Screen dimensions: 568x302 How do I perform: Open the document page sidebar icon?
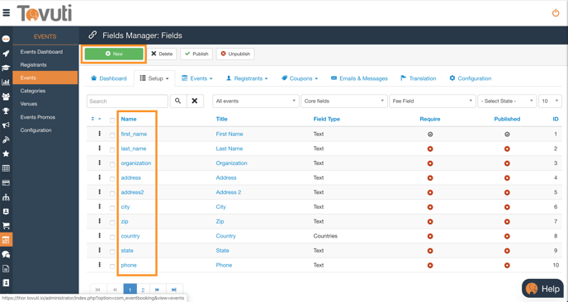(6, 269)
